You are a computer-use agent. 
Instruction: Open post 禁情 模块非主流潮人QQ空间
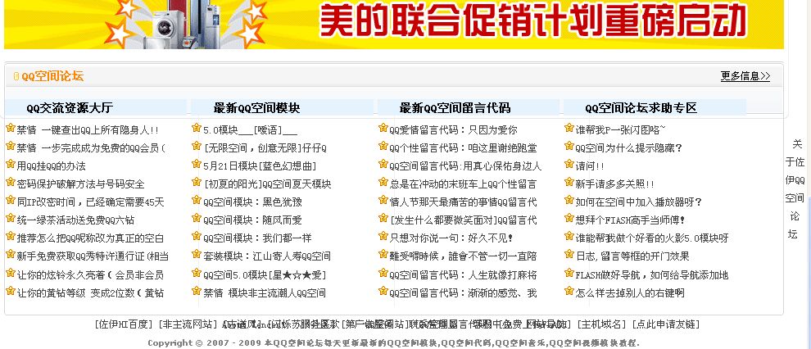click(265, 293)
